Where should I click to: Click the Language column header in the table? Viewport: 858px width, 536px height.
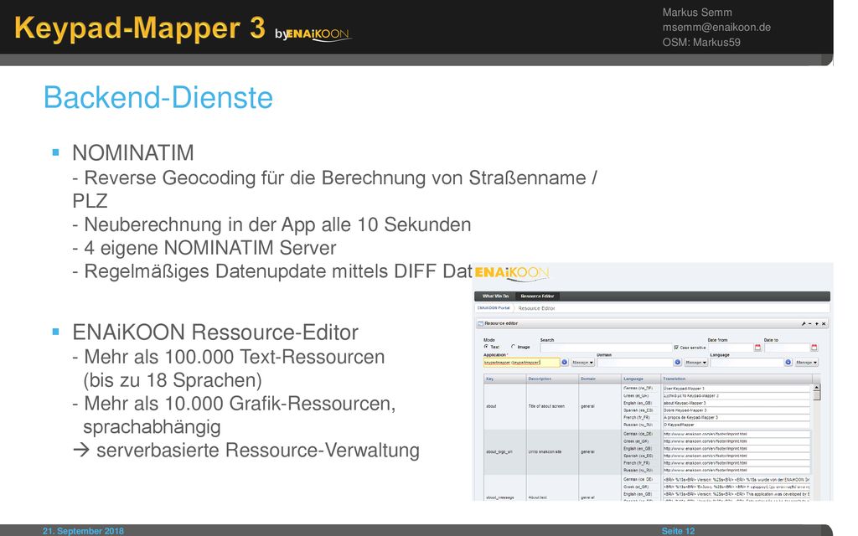[641, 379]
